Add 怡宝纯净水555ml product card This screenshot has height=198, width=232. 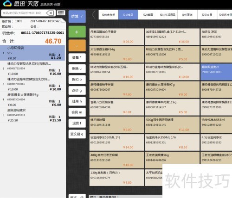click(x=216, y=124)
